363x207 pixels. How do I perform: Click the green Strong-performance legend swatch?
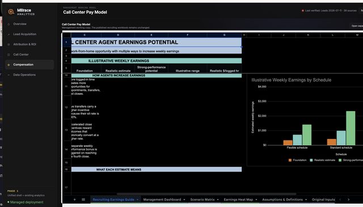tap(340, 160)
